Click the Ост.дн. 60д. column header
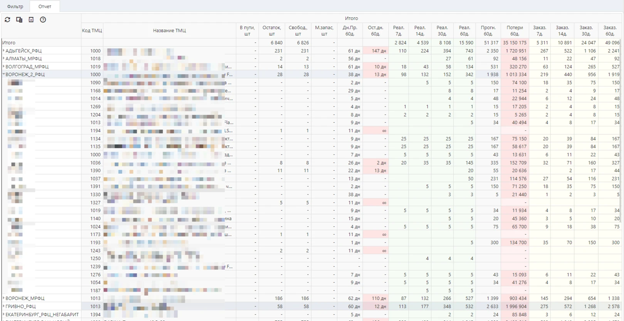The width and height of the screenshot is (624, 321). click(375, 31)
